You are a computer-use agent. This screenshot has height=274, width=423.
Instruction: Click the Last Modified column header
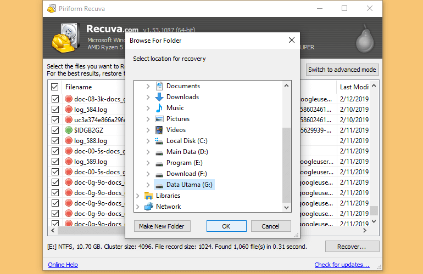tap(354, 87)
